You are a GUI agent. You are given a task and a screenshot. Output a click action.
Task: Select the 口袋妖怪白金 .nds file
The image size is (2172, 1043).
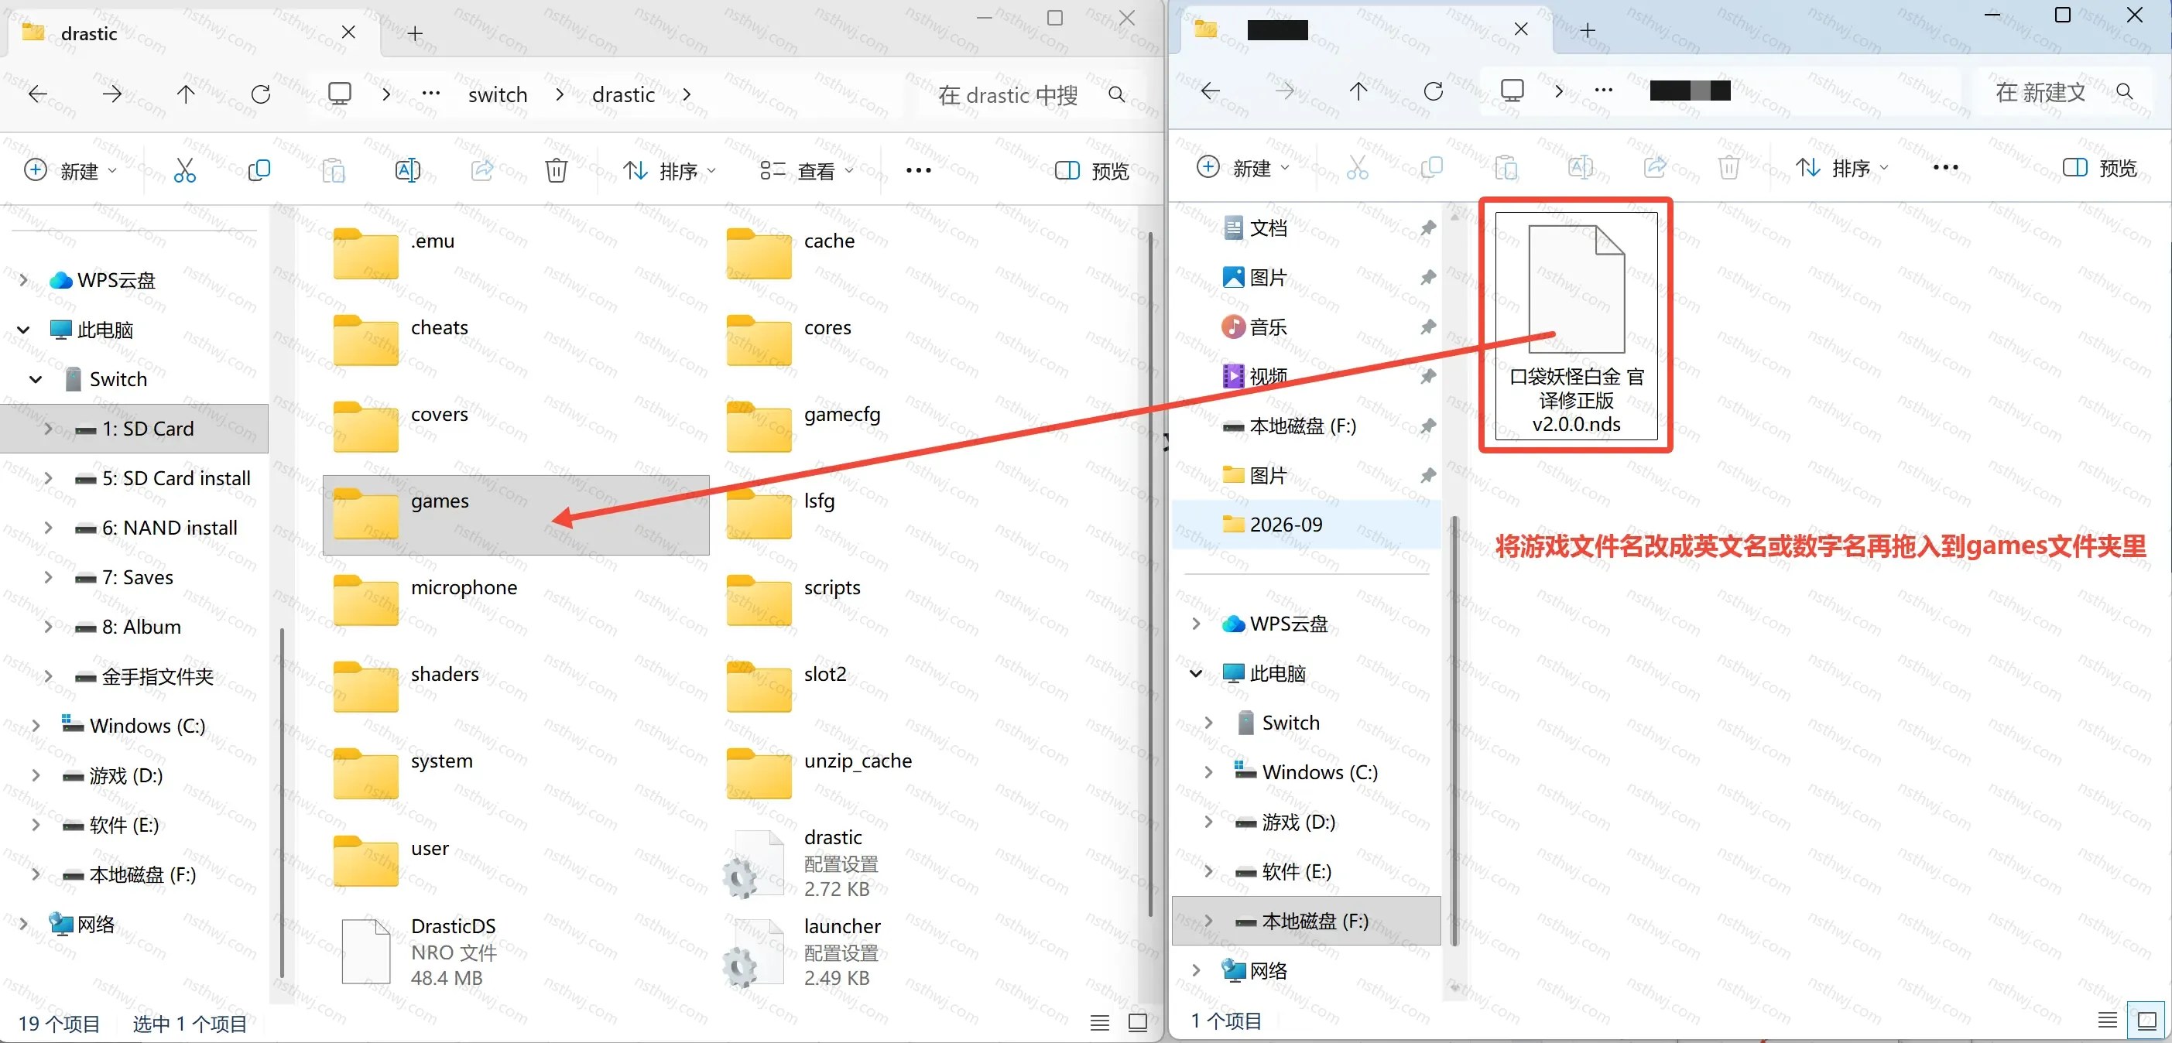point(1576,325)
